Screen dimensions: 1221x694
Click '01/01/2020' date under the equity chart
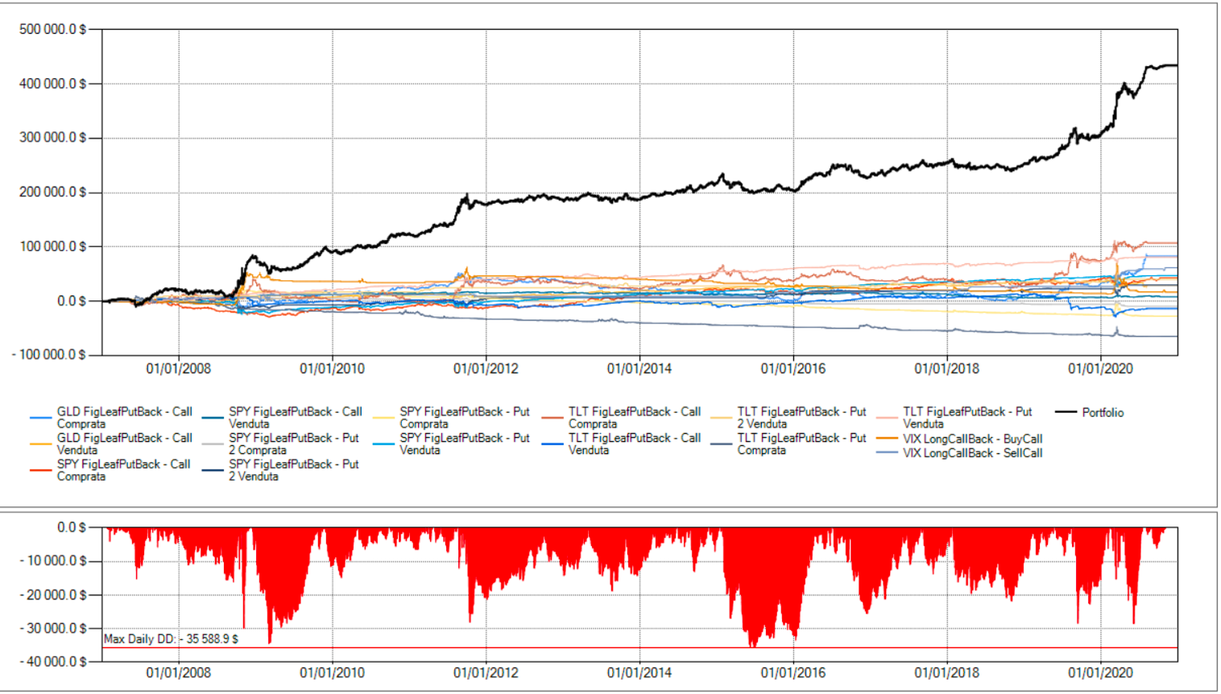pos(1101,369)
